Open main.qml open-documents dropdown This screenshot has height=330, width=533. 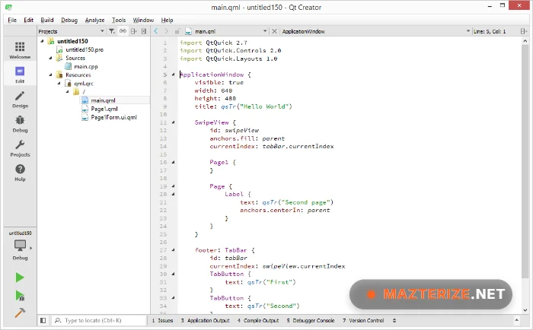click(x=265, y=31)
